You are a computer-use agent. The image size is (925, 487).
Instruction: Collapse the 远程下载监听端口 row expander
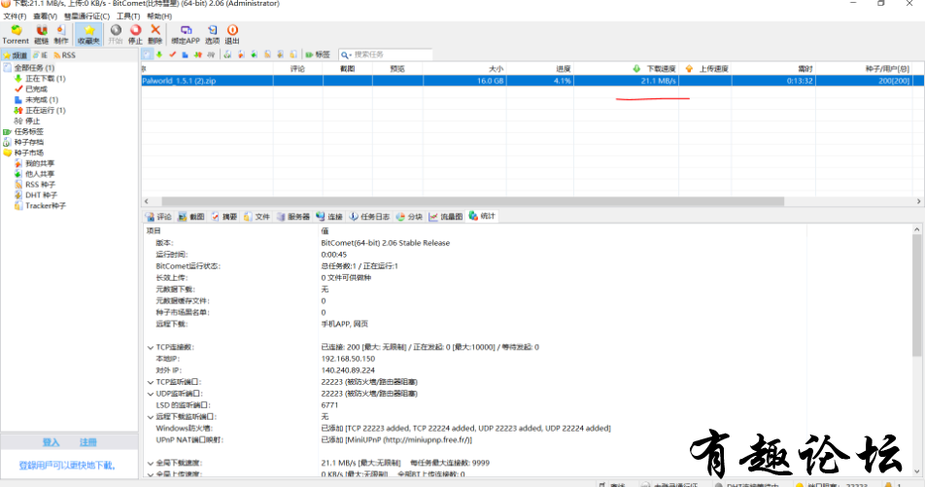151,417
